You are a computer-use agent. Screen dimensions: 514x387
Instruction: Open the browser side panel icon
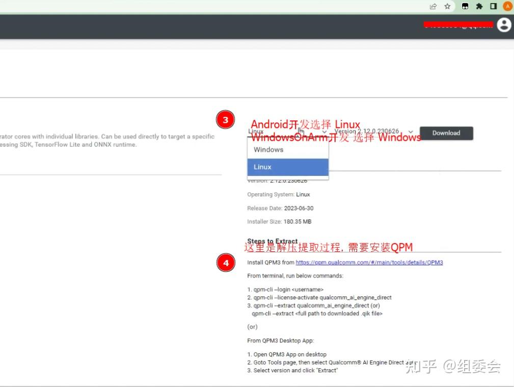[492, 6]
